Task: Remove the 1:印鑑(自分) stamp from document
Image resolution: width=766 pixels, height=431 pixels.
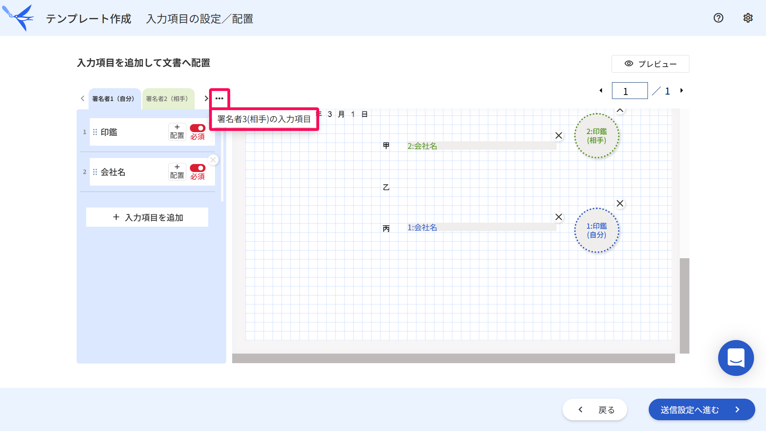Action: point(620,204)
